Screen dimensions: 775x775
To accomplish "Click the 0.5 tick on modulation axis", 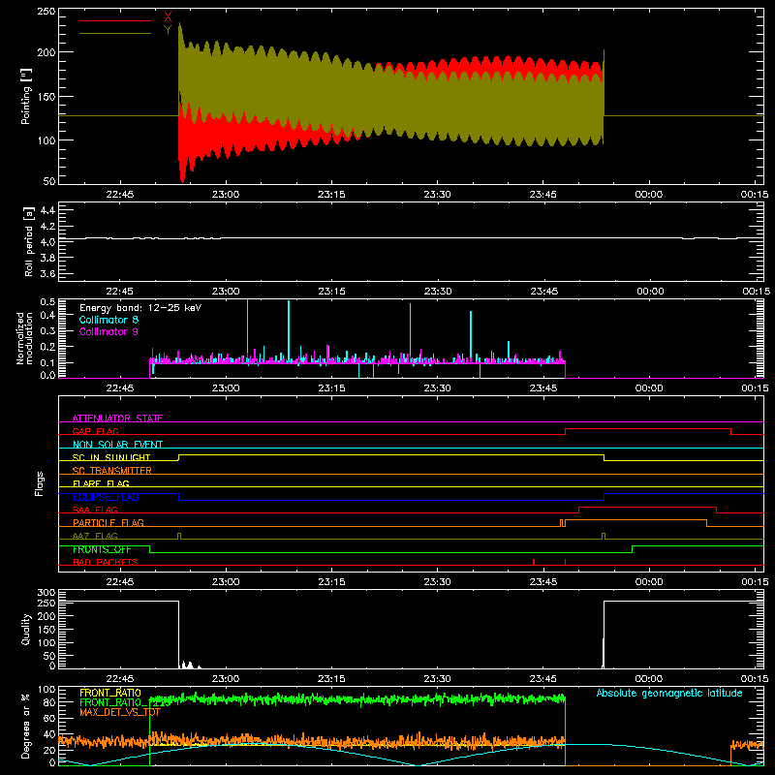I will point(47,302).
